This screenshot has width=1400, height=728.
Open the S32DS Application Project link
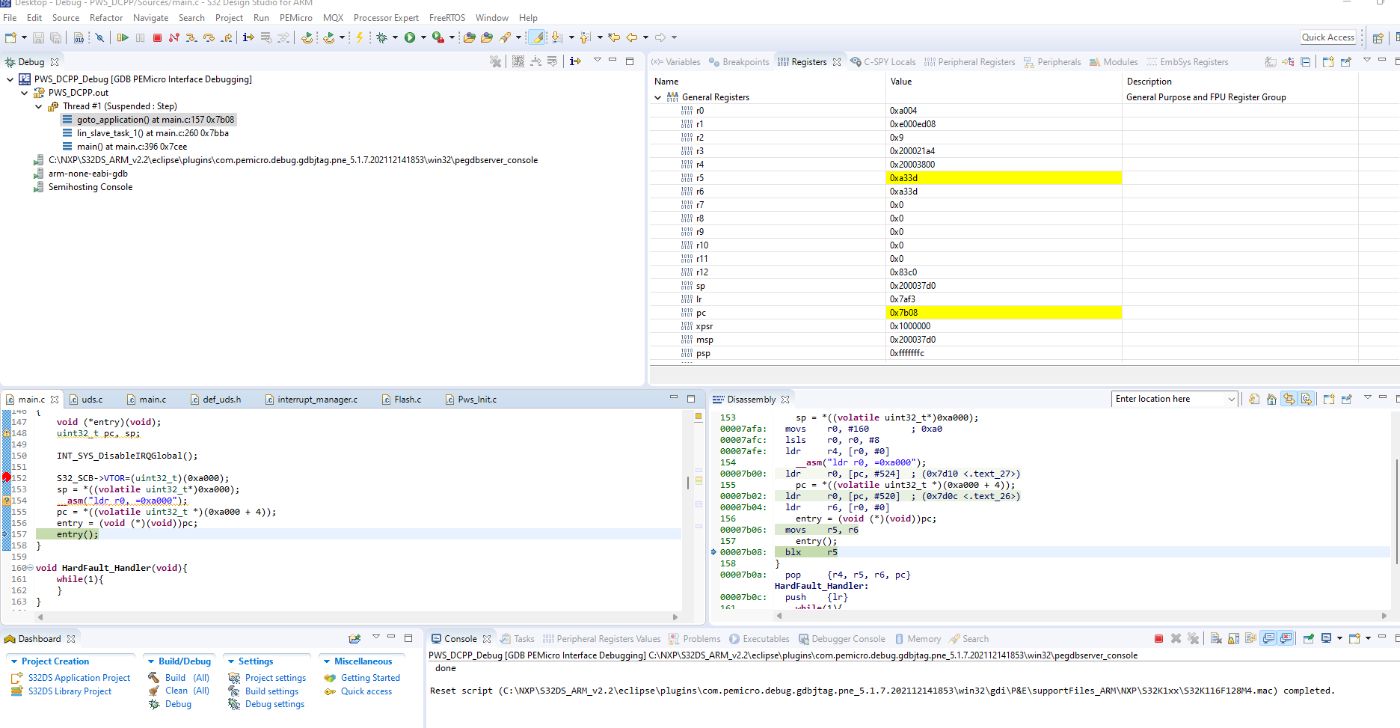[79, 678]
